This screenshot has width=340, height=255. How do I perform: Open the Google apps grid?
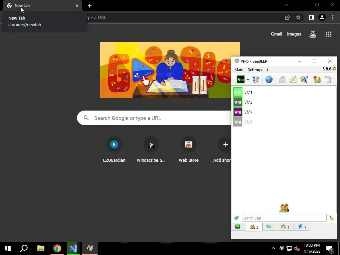(x=328, y=34)
